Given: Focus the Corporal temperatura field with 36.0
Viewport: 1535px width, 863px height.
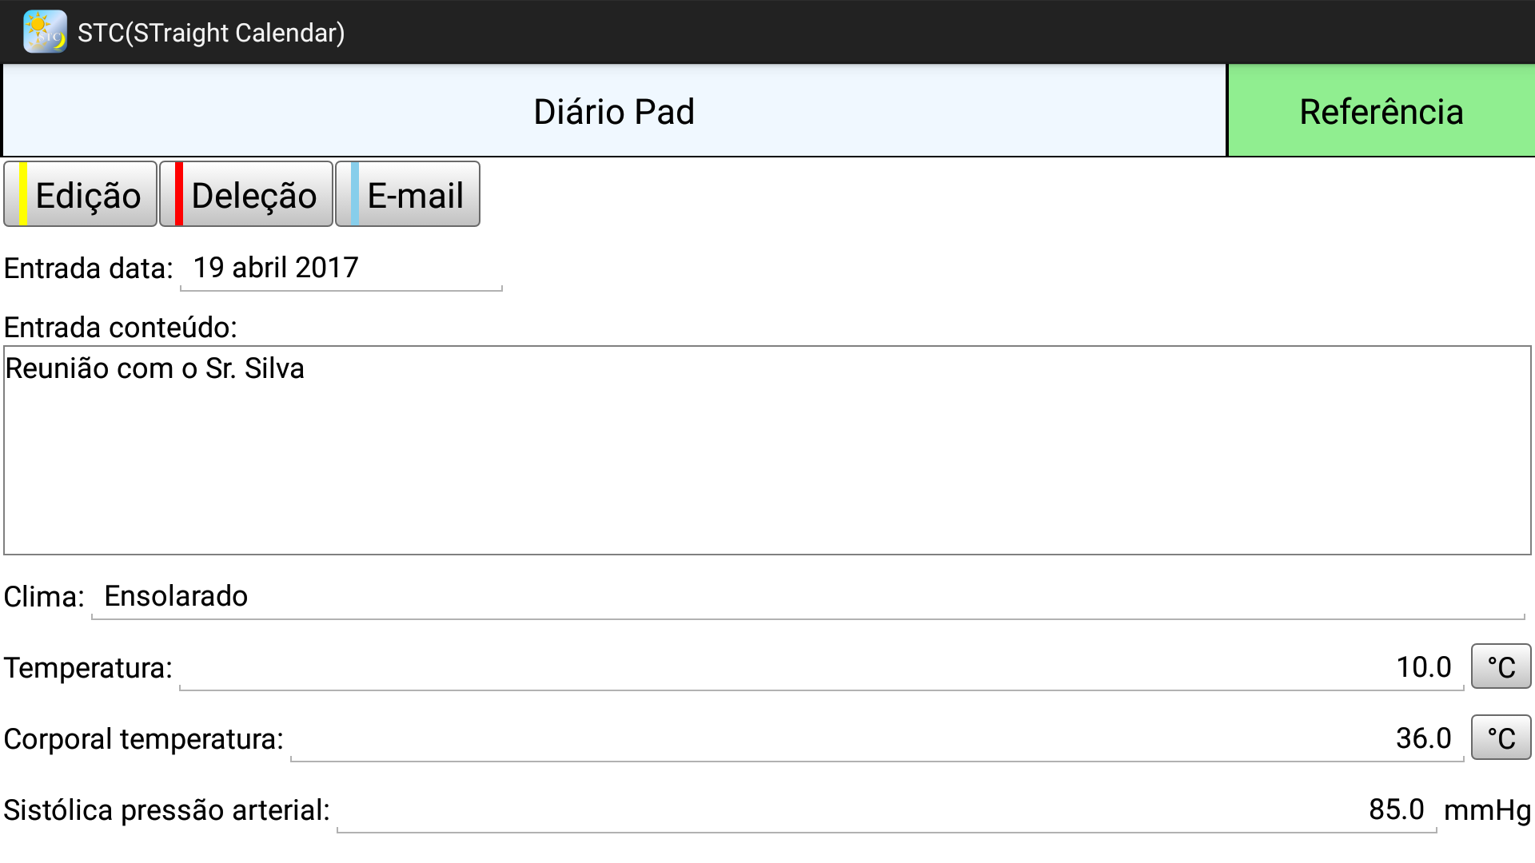Looking at the screenshot, I should 876,738.
